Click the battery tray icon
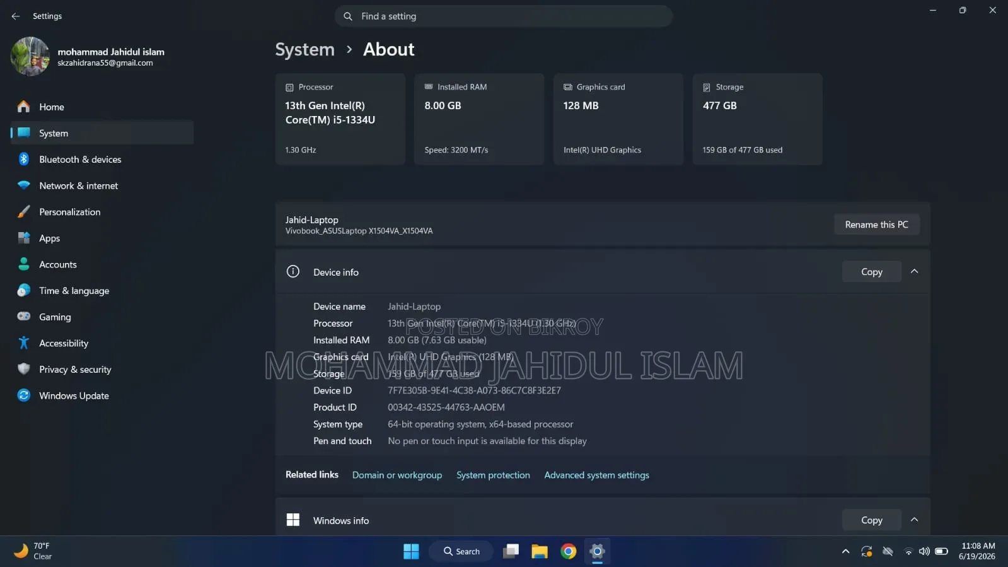The height and width of the screenshot is (567, 1008). 941,551
